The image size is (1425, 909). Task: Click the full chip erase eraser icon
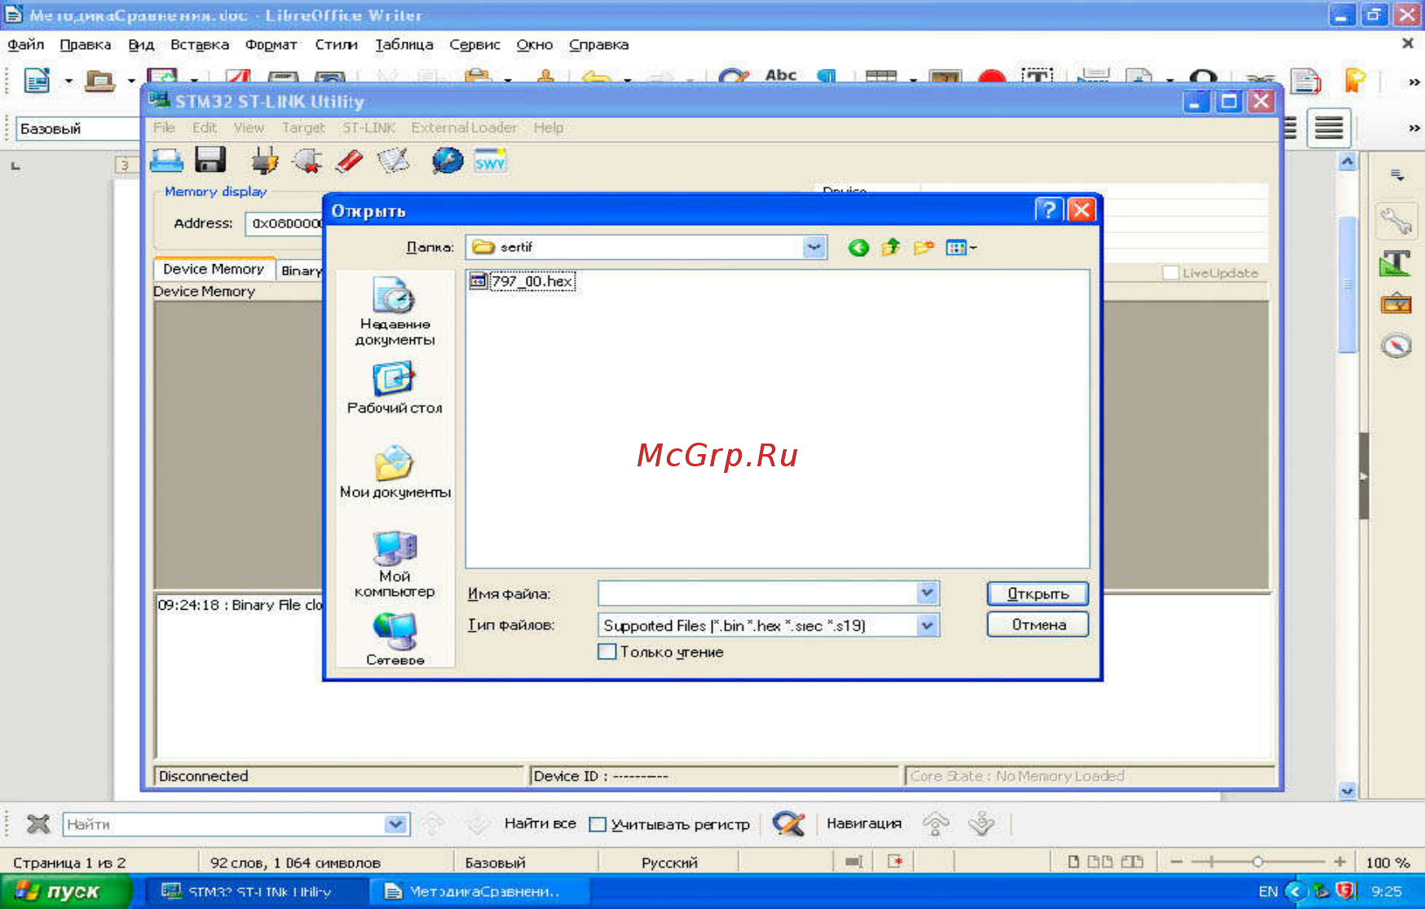pyautogui.click(x=350, y=161)
